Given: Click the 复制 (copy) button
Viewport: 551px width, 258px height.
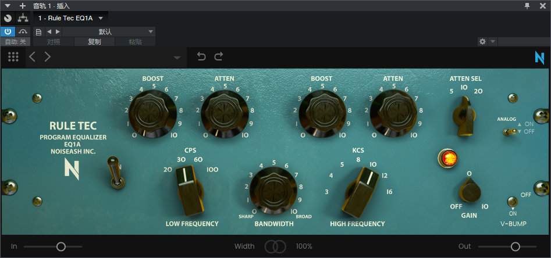Looking at the screenshot, I should tap(94, 42).
